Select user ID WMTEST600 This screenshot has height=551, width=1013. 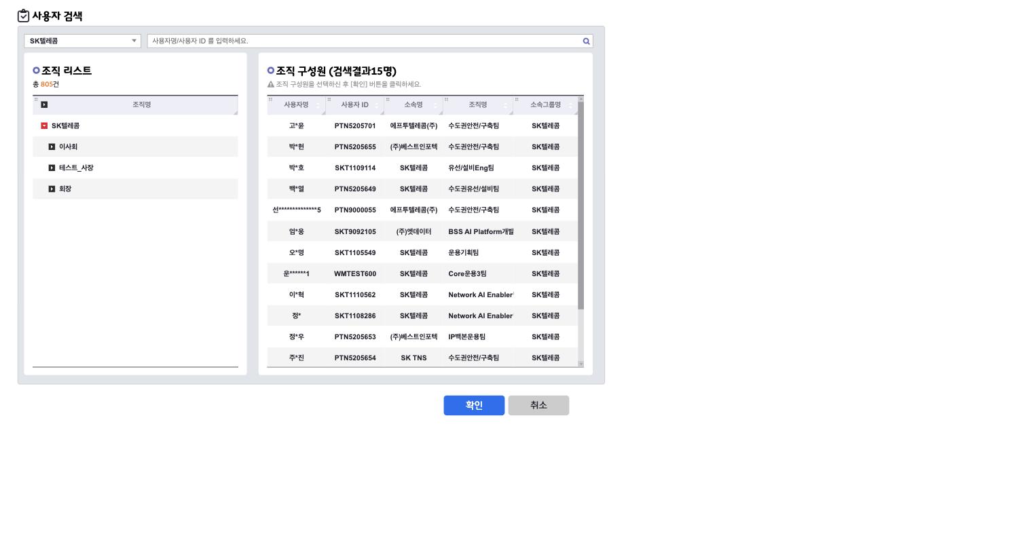click(x=355, y=273)
